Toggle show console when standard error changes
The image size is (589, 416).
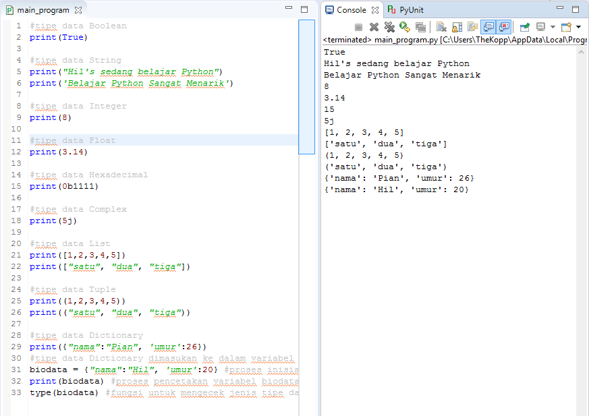point(503,27)
